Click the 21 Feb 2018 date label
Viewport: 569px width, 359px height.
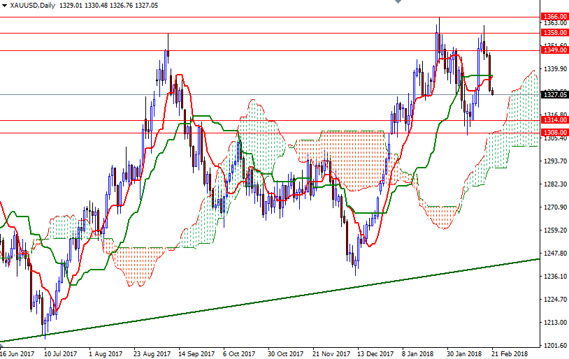point(509,354)
